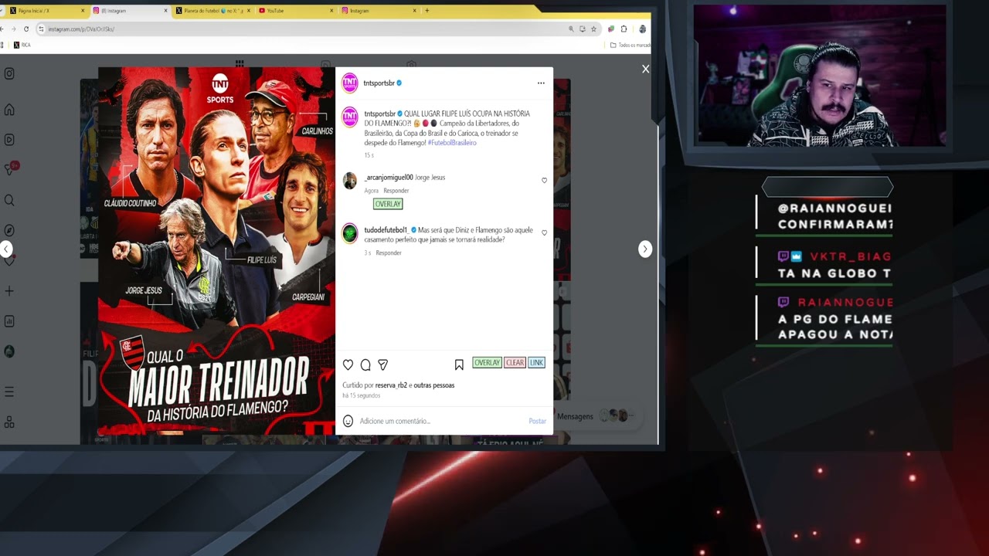Viewport: 989px width, 556px height.
Task: Open the hamburger More menu in sidebar
Action: (9, 392)
